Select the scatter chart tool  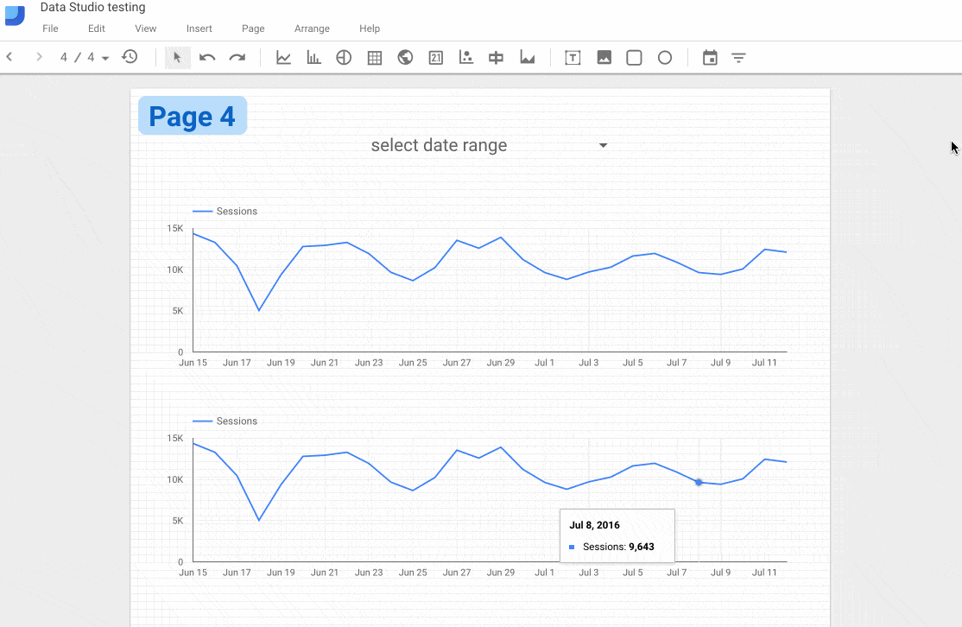[x=466, y=58]
